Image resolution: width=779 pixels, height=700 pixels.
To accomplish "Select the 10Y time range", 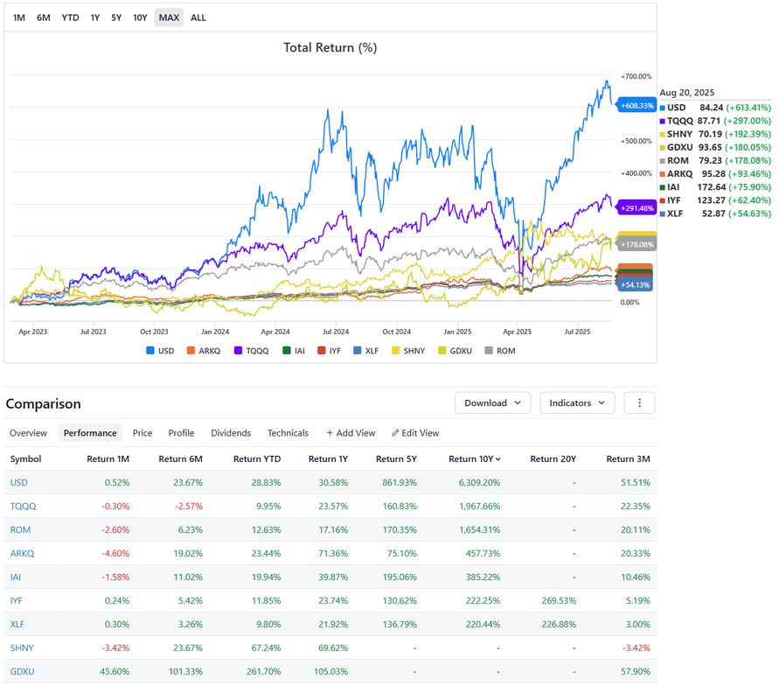I will (x=140, y=17).
